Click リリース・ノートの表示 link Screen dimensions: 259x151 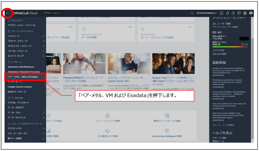point(224,125)
